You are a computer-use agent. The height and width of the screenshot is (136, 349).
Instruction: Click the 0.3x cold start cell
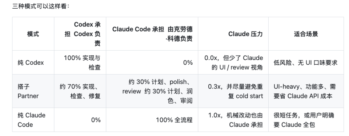pyautogui.click(x=233, y=91)
